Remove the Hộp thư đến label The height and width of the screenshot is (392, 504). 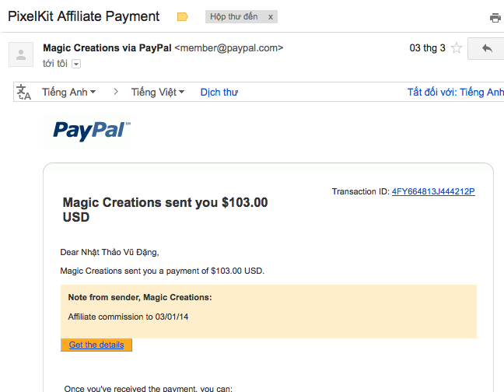click(x=270, y=17)
